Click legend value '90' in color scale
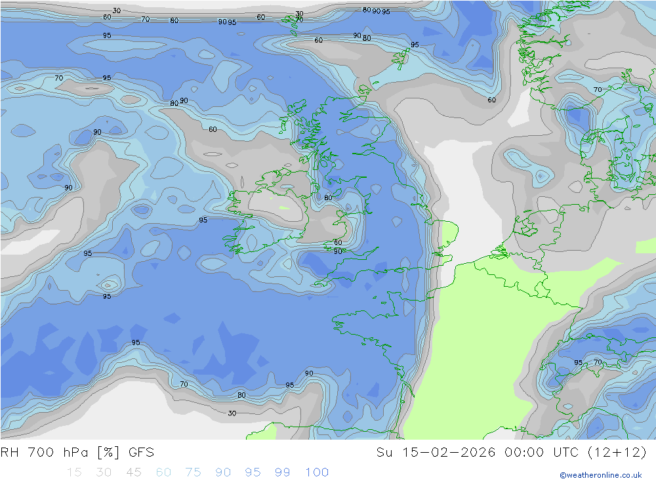656x481 pixels. (223, 472)
